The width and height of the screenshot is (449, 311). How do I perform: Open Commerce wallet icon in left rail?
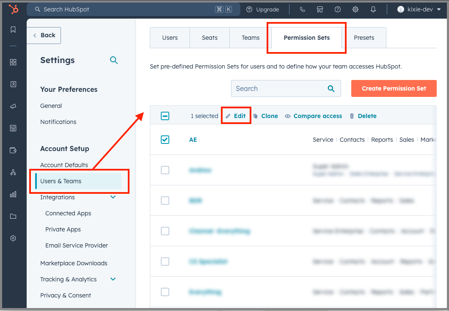pos(13,150)
